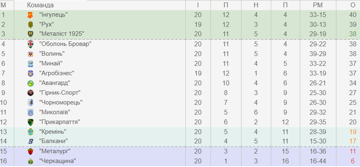Click the Інгулець club crest icon
The height and width of the screenshot is (167, 360).
[30, 15]
